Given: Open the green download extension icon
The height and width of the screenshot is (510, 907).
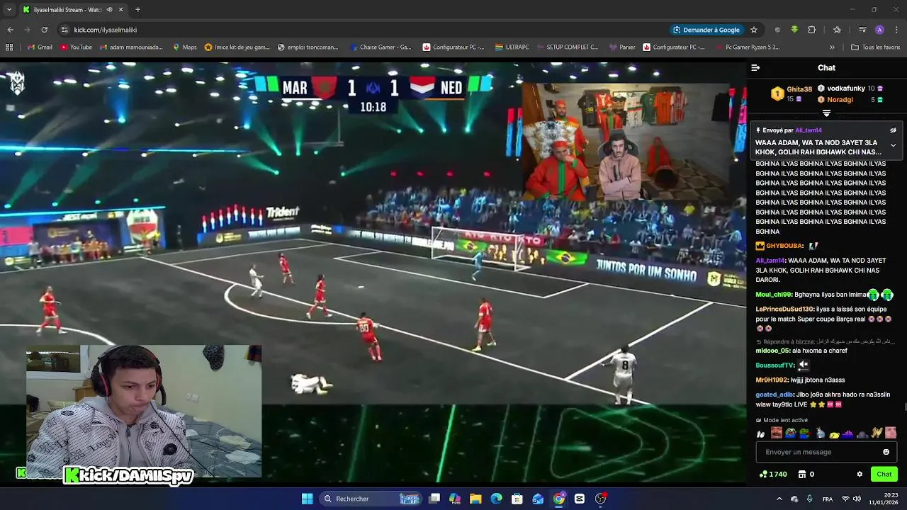Looking at the screenshot, I should click(x=794, y=30).
